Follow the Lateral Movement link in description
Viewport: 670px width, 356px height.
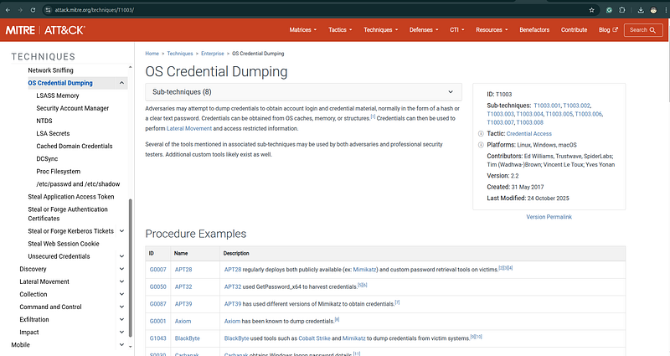(x=189, y=129)
